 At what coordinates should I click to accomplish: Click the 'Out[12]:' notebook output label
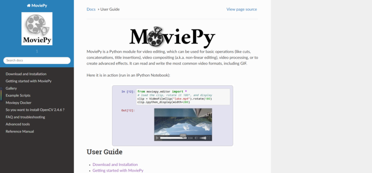pyautogui.click(x=128, y=110)
